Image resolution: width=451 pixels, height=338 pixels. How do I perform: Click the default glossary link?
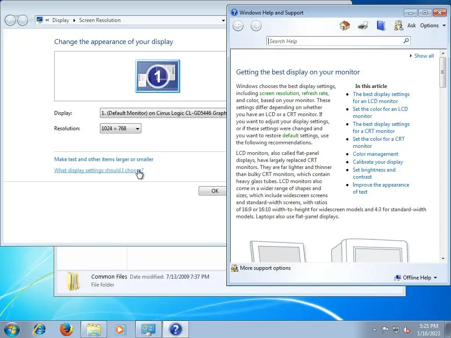(x=290, y=136)
